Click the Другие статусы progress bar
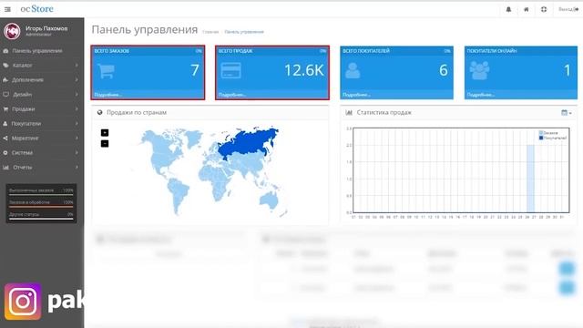Screen dimensions: 583x328 pyautogui.click(x=41, y=219)
